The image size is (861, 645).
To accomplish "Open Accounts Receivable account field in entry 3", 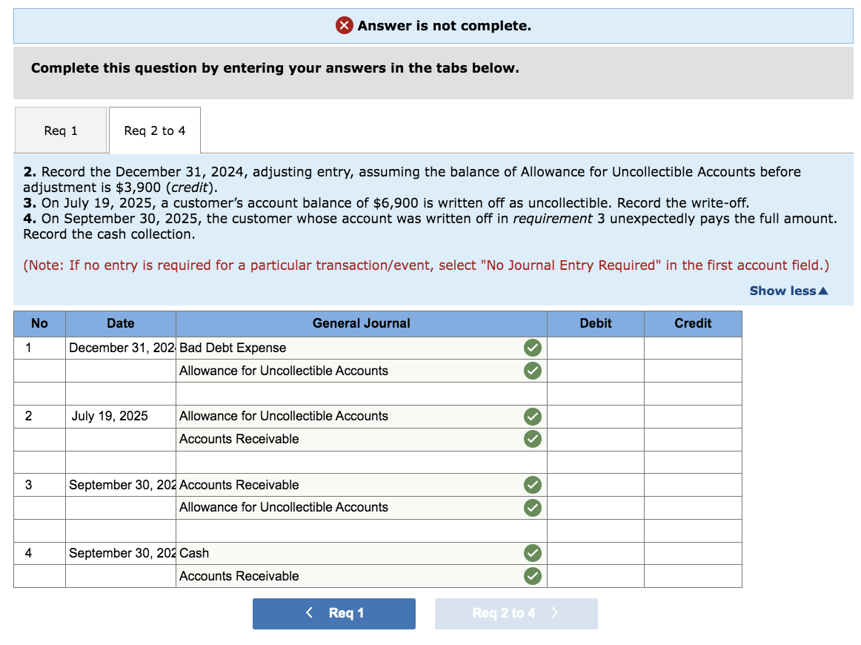I will point(362,485).
